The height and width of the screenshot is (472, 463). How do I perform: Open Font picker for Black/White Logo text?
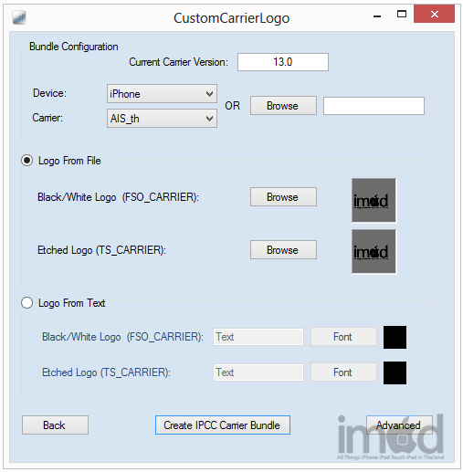(x=343, y=337)
